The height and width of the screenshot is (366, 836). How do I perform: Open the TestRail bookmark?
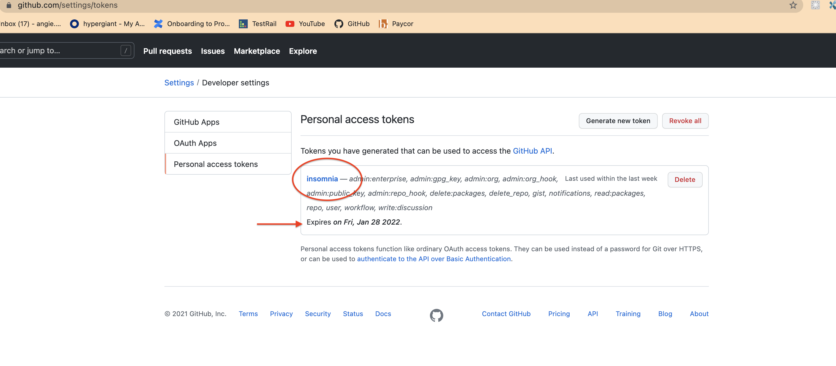click(257, 24)
